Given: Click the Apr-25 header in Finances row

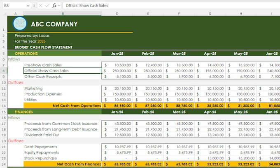Looking at the screenshot, I should 210,112.
